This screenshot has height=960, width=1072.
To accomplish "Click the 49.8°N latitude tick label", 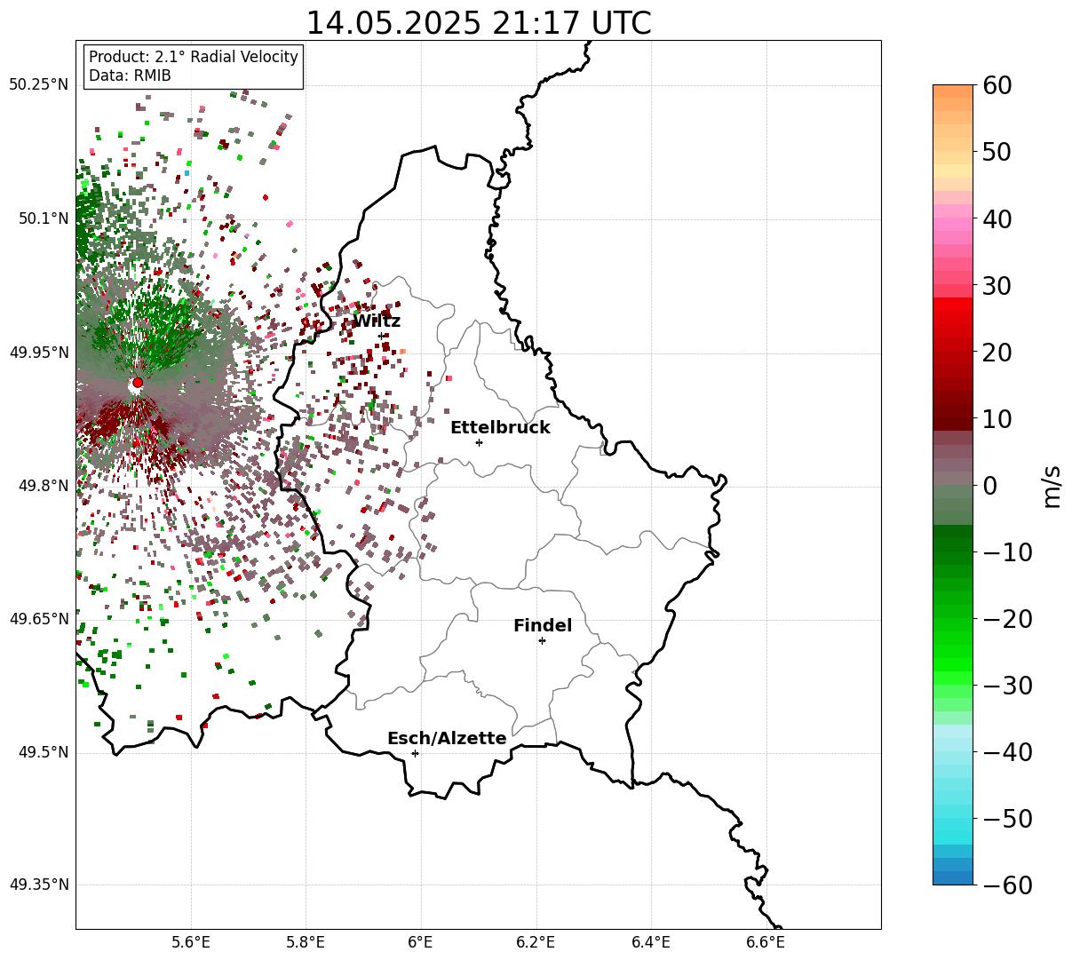I will 43,486.
